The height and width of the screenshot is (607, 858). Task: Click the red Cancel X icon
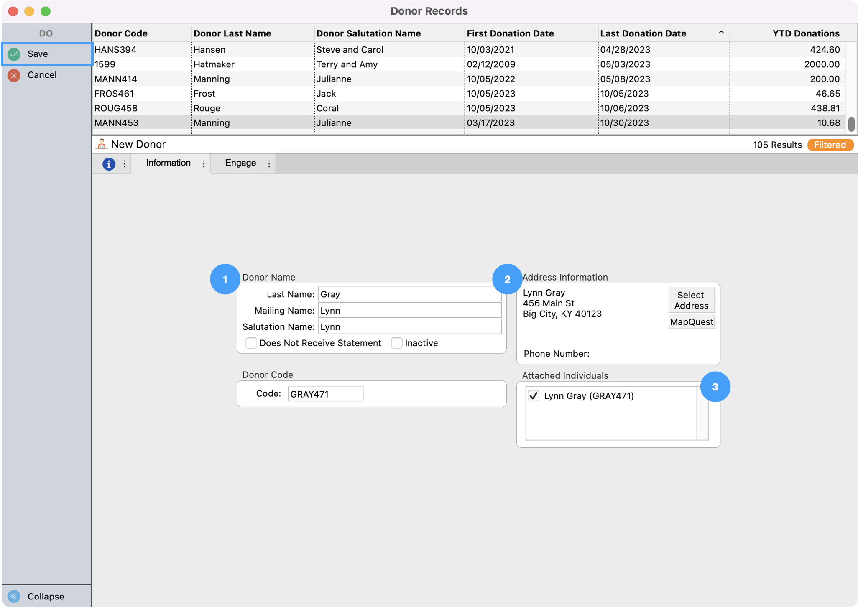pyautogui.click(x=14, y=75)
